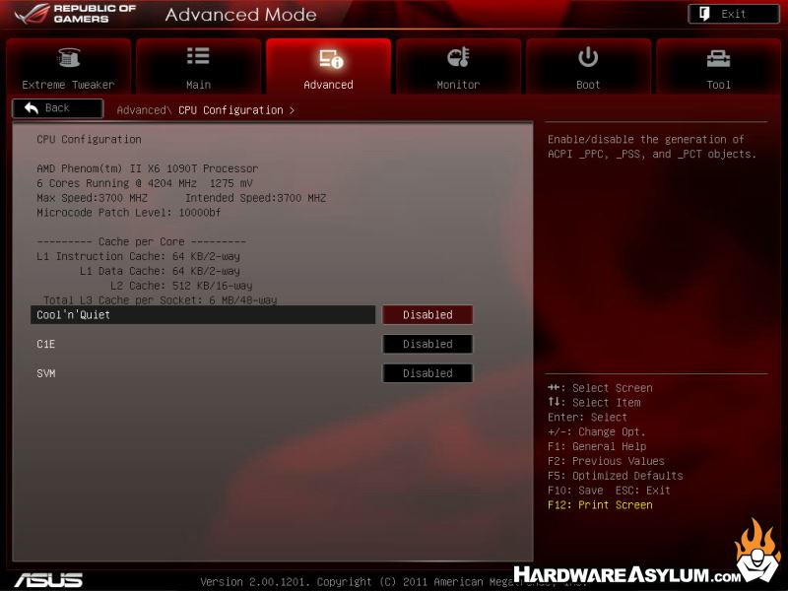Click the Intended Speed:3700 MHZ text
788x591 pixels.
(256, 198)
